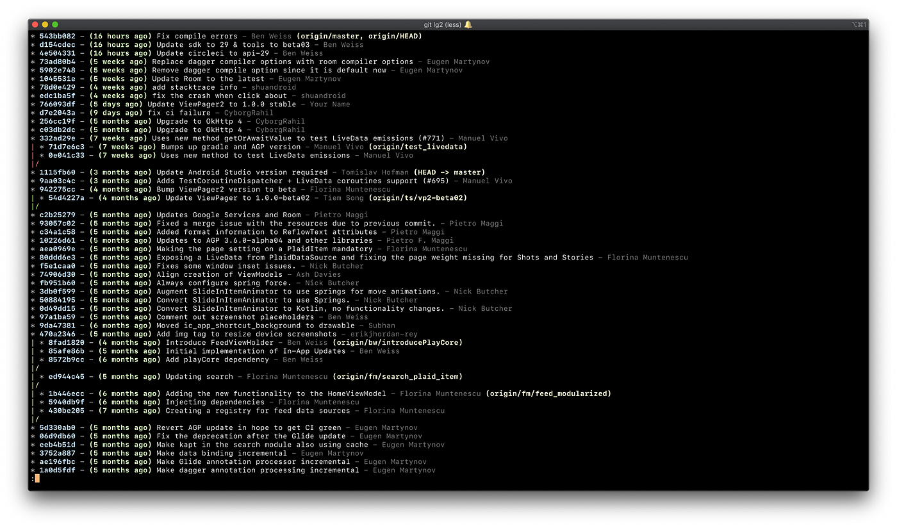Click 'Comment out screenshot placeholders' commit
Screen dimensions: 897x528
click(235, 317)
